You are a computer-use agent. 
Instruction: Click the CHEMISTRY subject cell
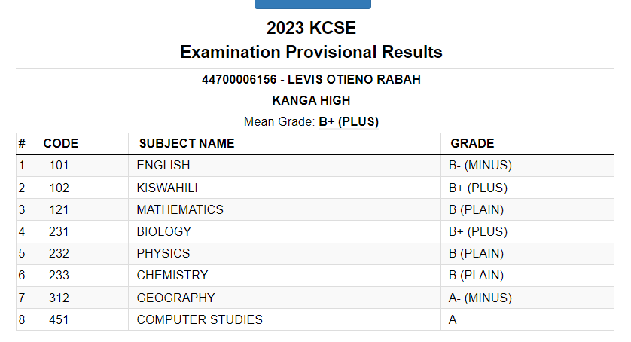pyautogui.click(x=172, y=275)
